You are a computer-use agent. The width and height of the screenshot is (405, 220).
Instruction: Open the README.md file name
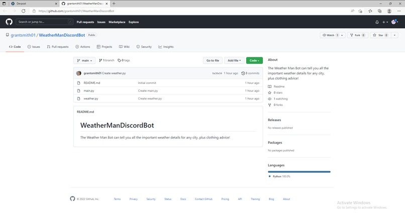click(91, 83)
